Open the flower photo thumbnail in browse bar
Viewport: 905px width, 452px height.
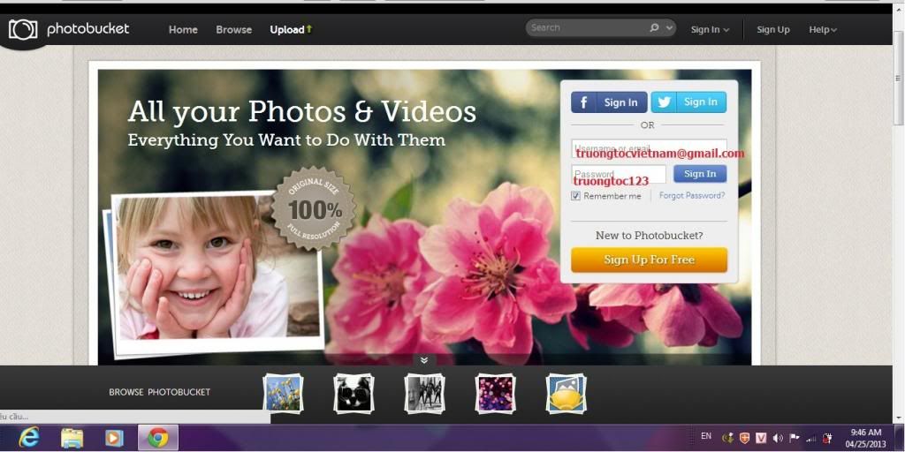(283, 393)
